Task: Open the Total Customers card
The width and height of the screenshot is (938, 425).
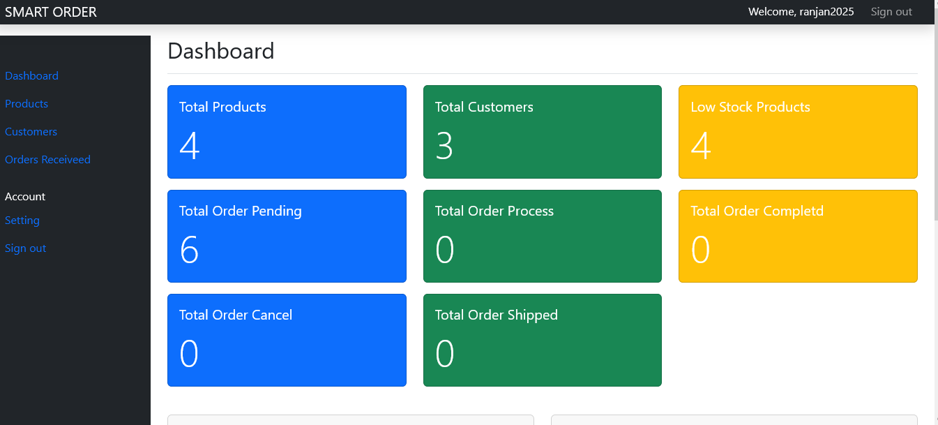Action: coord(542,131)
